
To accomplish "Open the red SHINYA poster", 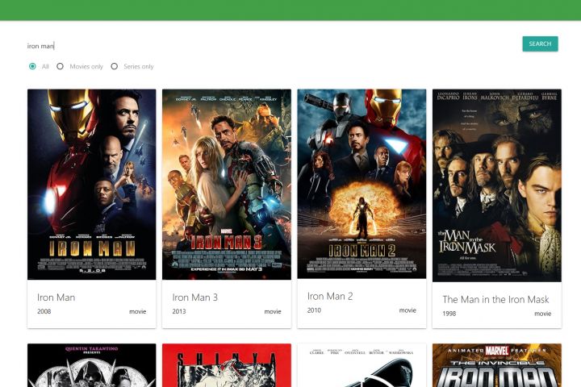I will pyautogui.click(x=227, y=365).
